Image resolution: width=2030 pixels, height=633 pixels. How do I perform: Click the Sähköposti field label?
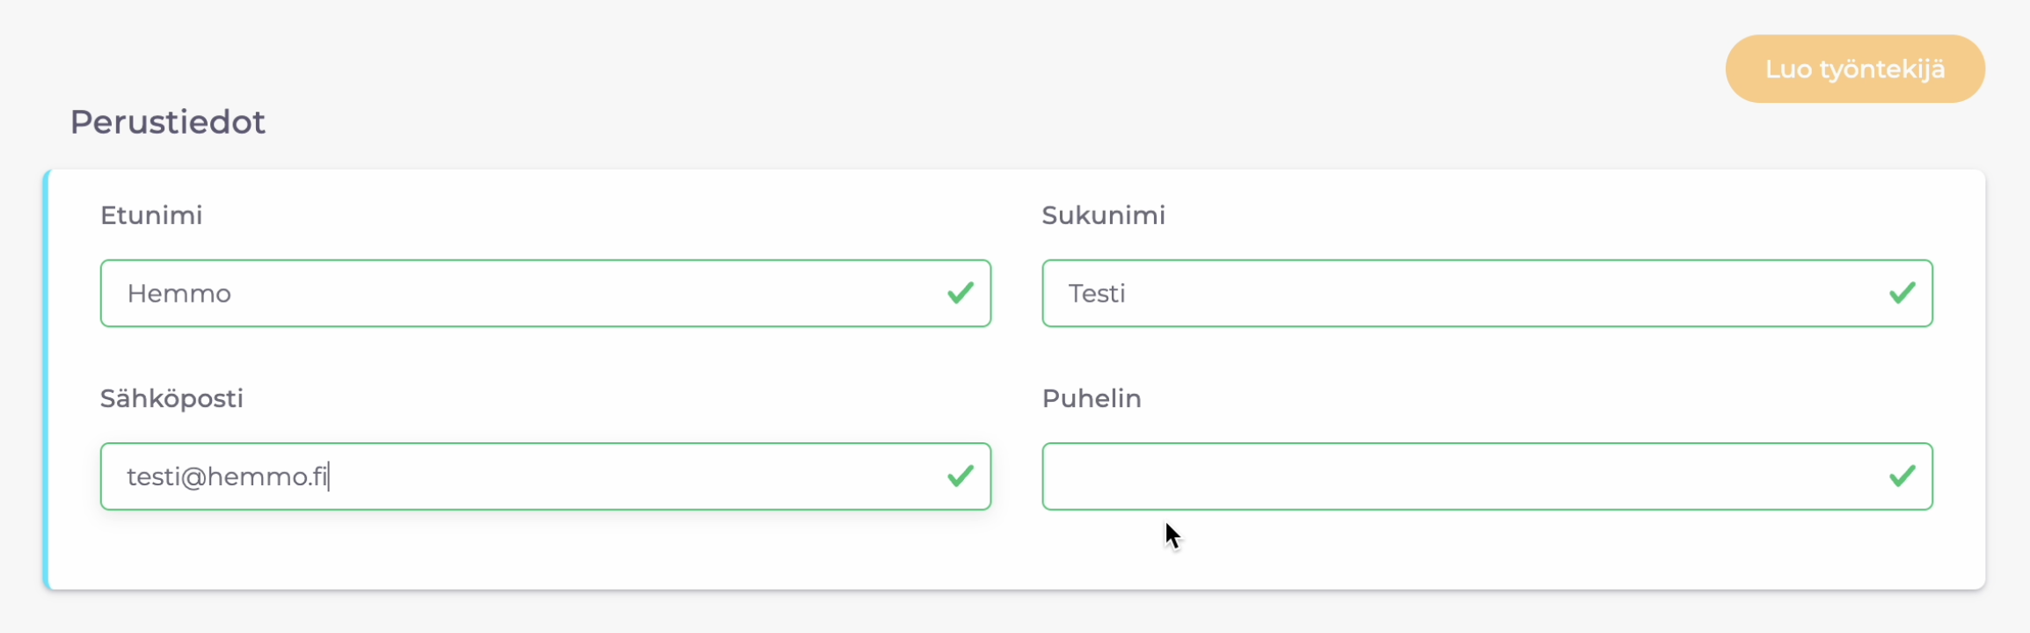[x=172, y=398]
